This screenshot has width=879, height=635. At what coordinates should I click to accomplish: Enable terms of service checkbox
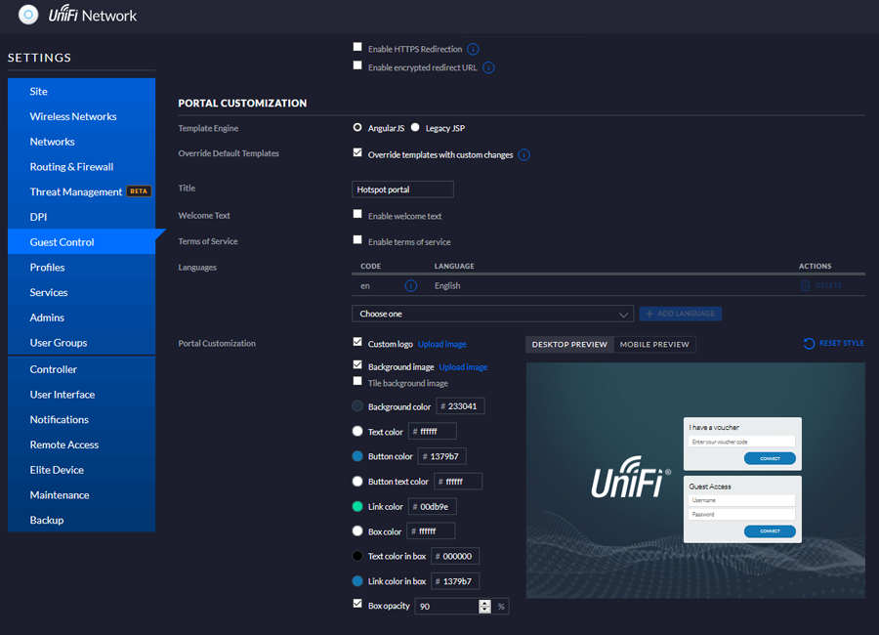[357, 240]
